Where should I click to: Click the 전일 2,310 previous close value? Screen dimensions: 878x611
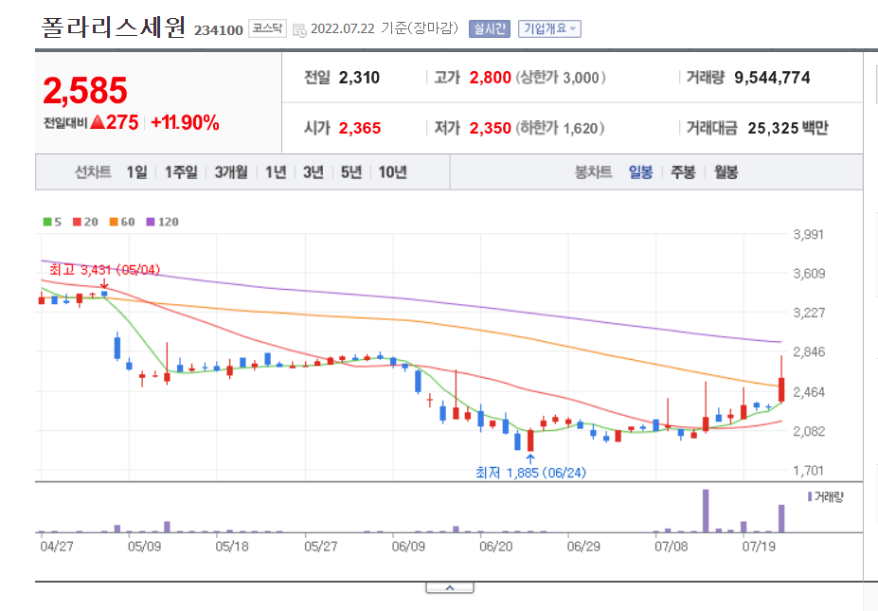[359, 78]
